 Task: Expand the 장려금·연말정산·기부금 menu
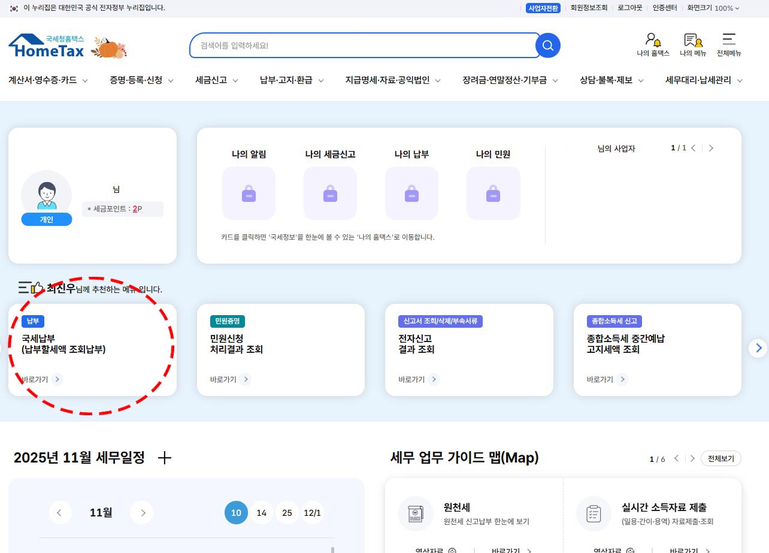click(x=510, y=80)
